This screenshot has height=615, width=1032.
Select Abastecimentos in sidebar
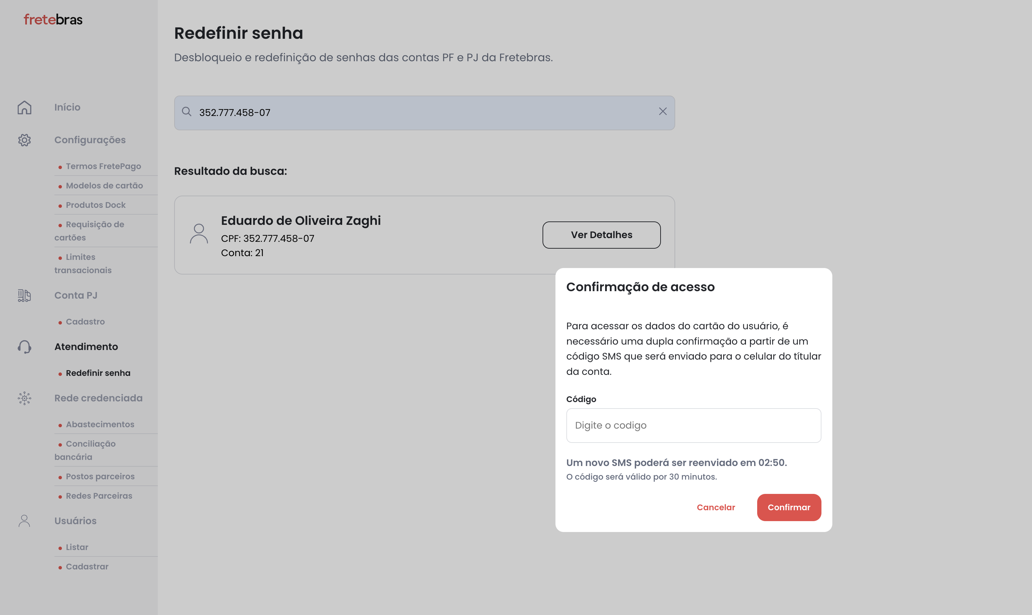(x=100, y=425)
